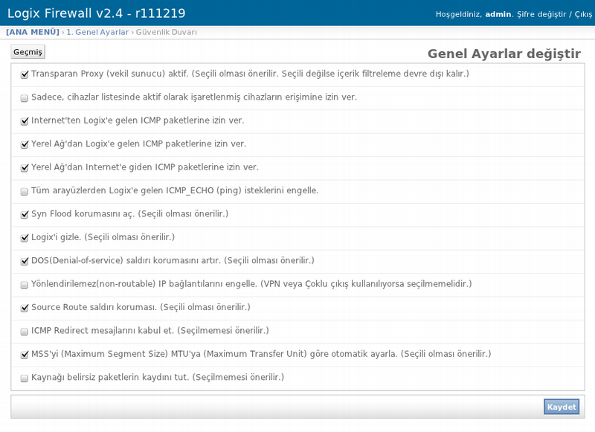The width and height of the screenshot is (595, 432).
Task: Click the Transparan Proxy label text
Action: pos(250,74)
